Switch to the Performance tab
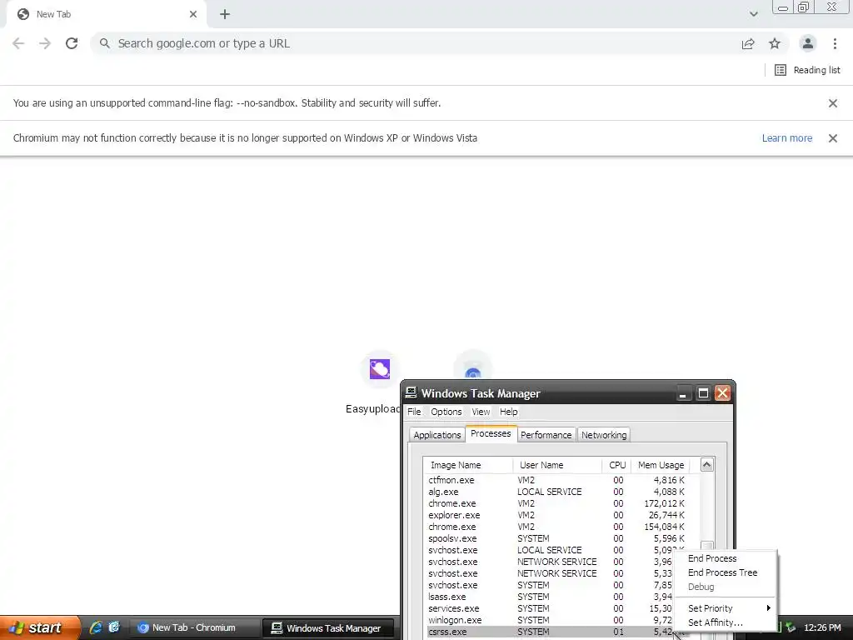 546,435
